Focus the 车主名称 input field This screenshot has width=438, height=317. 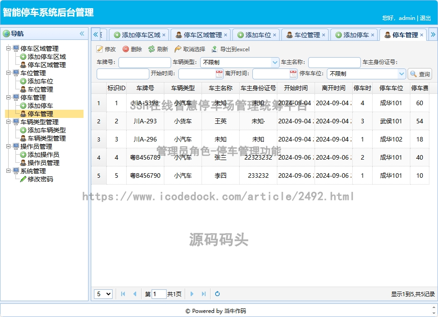335,62
